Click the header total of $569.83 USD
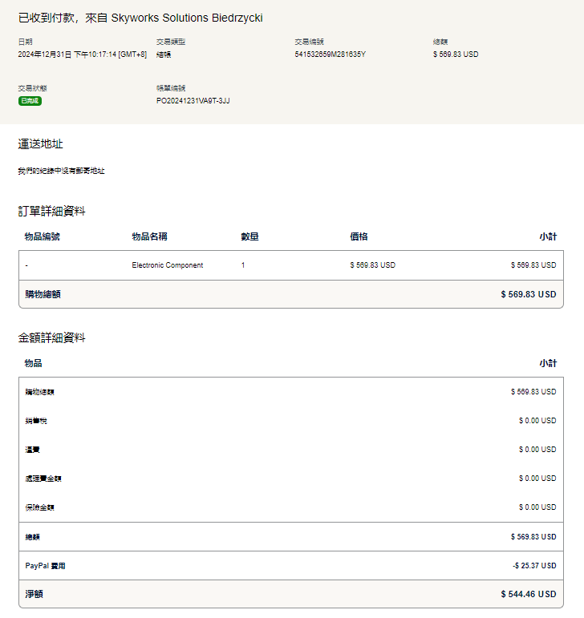The height and width of the screenshot is (618, 584). click(x=455, y=55)
